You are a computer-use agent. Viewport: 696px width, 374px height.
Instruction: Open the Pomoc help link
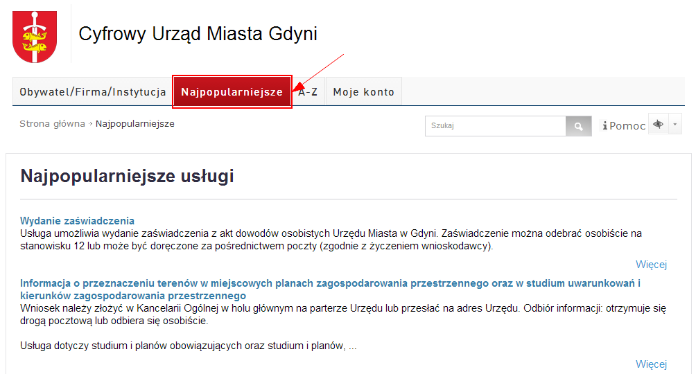point(627,125)
